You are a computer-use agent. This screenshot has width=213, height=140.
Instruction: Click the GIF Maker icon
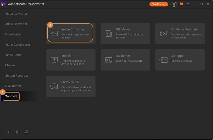[x=109, y=33]
